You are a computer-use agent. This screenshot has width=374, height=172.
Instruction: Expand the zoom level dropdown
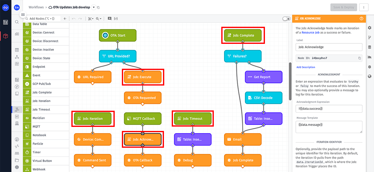pyautogui.click(x=99, y=19)
